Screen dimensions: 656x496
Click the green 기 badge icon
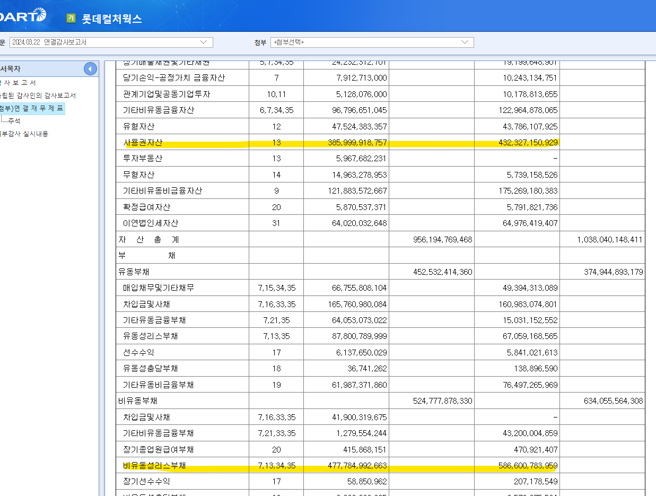click(71, 18)
